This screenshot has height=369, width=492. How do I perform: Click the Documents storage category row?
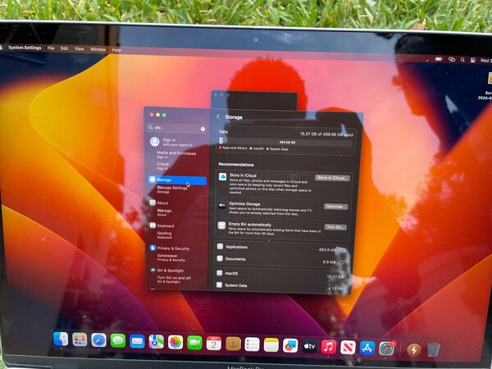[281, 260]
